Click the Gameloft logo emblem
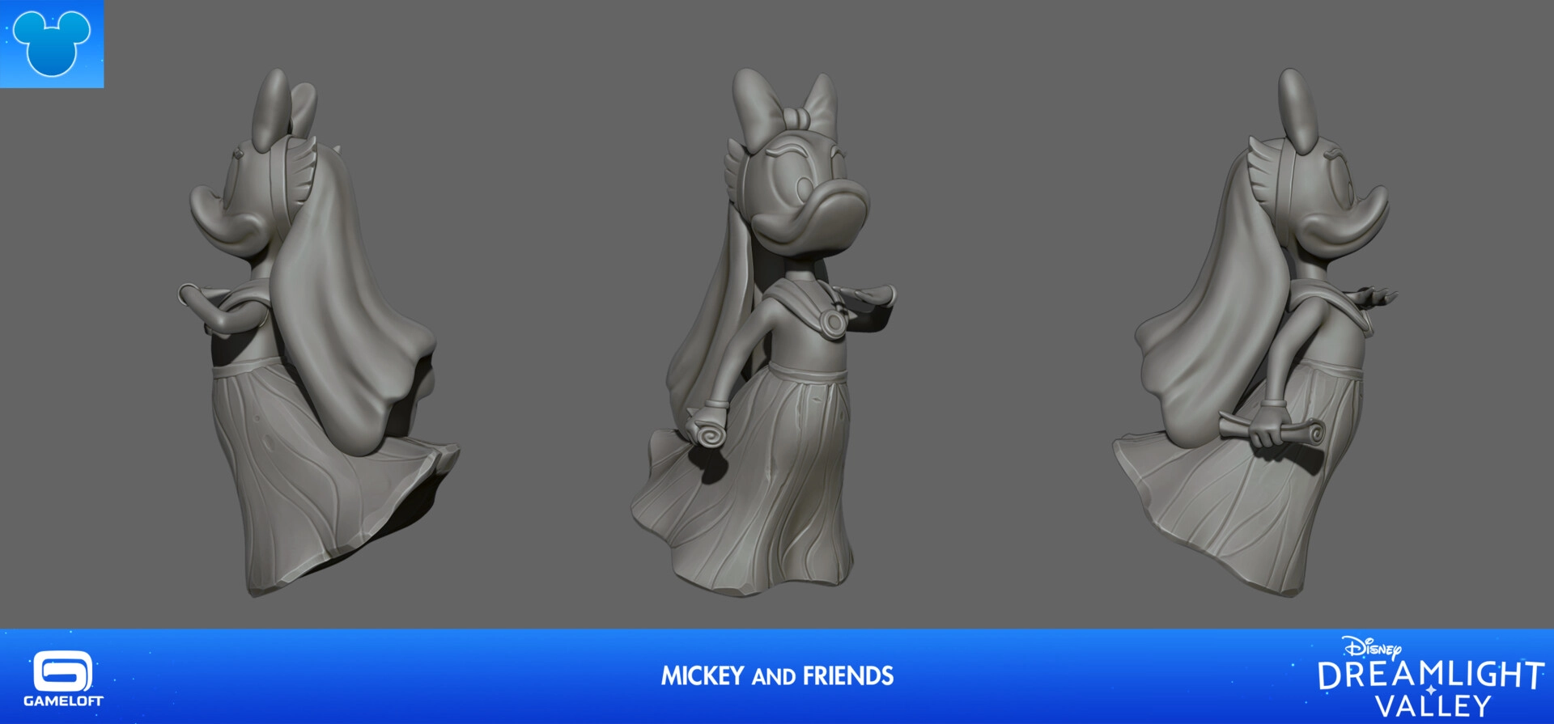 62,671
